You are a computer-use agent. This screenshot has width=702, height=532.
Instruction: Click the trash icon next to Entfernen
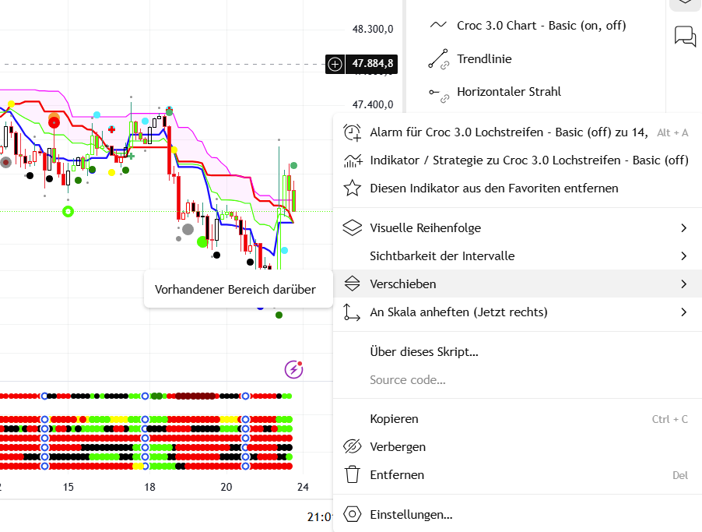tap(353, 474)
